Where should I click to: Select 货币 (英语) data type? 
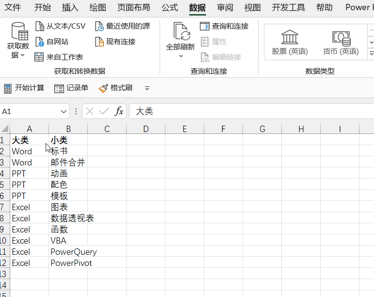pyautogui.click(x=341, y=42)
